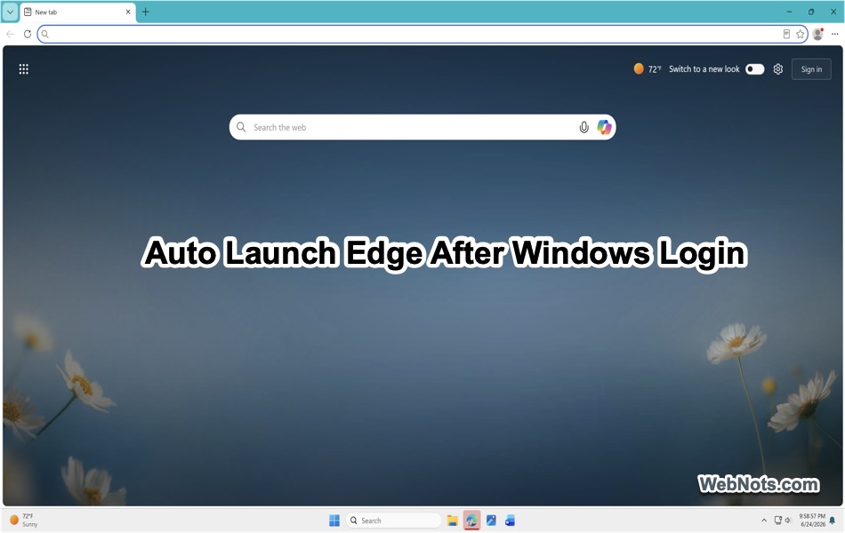
Task: Minimize the Edge window
Action: (789, 12)
